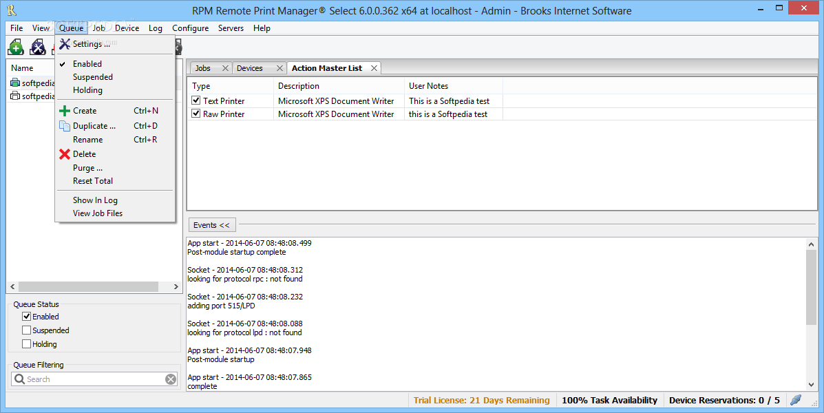The width and height of the screenshot is (824, 413).
Task: Open the File menu
Action: (x=17, y=28)
